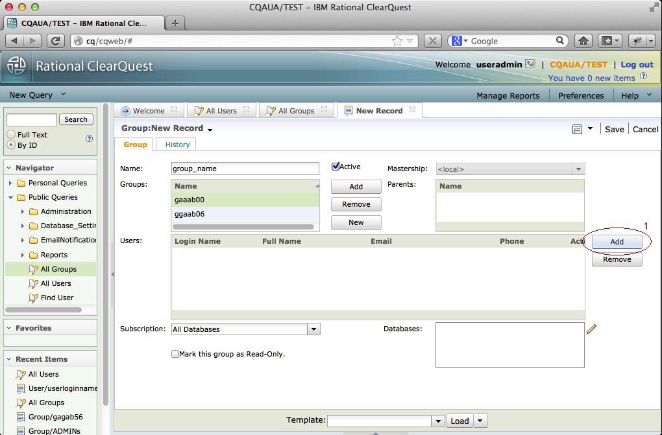Click search magnifier in Google box
The height and width of the screenshot is (435, 662).
coord(560,40)
